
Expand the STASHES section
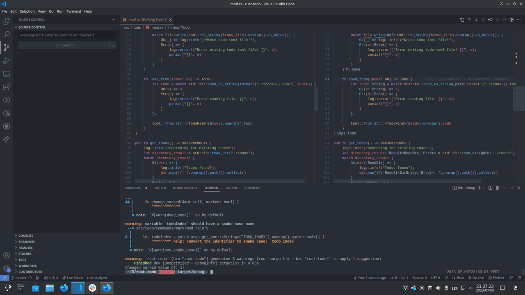(25, 254)
